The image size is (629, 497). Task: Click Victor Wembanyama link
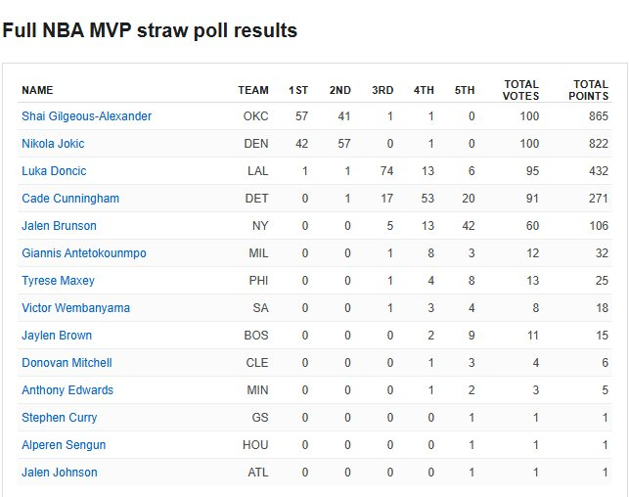[75, 308]
